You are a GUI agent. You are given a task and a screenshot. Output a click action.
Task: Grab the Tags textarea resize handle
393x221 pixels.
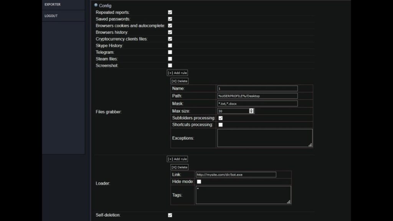coord(289,202)
